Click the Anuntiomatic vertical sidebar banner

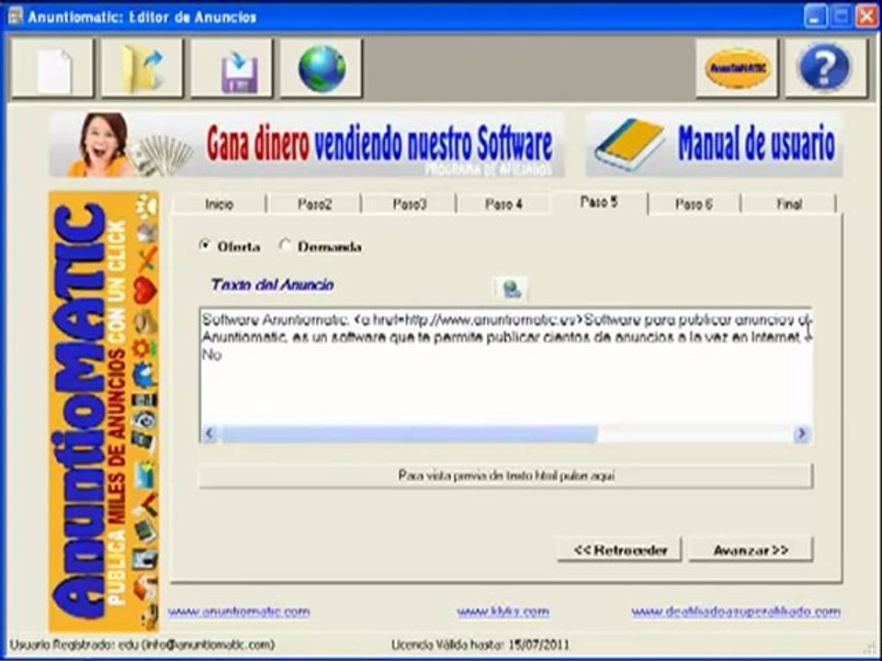pos(104,411)
